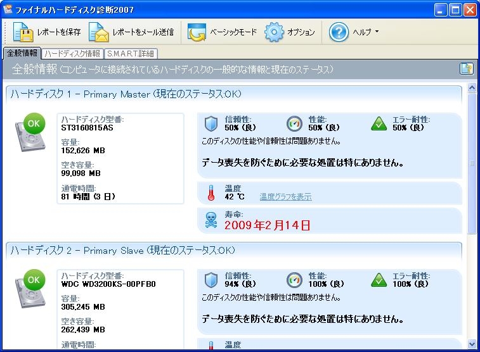
Task: Click the レポートをメール送信 label
Action: coord(143,32)
